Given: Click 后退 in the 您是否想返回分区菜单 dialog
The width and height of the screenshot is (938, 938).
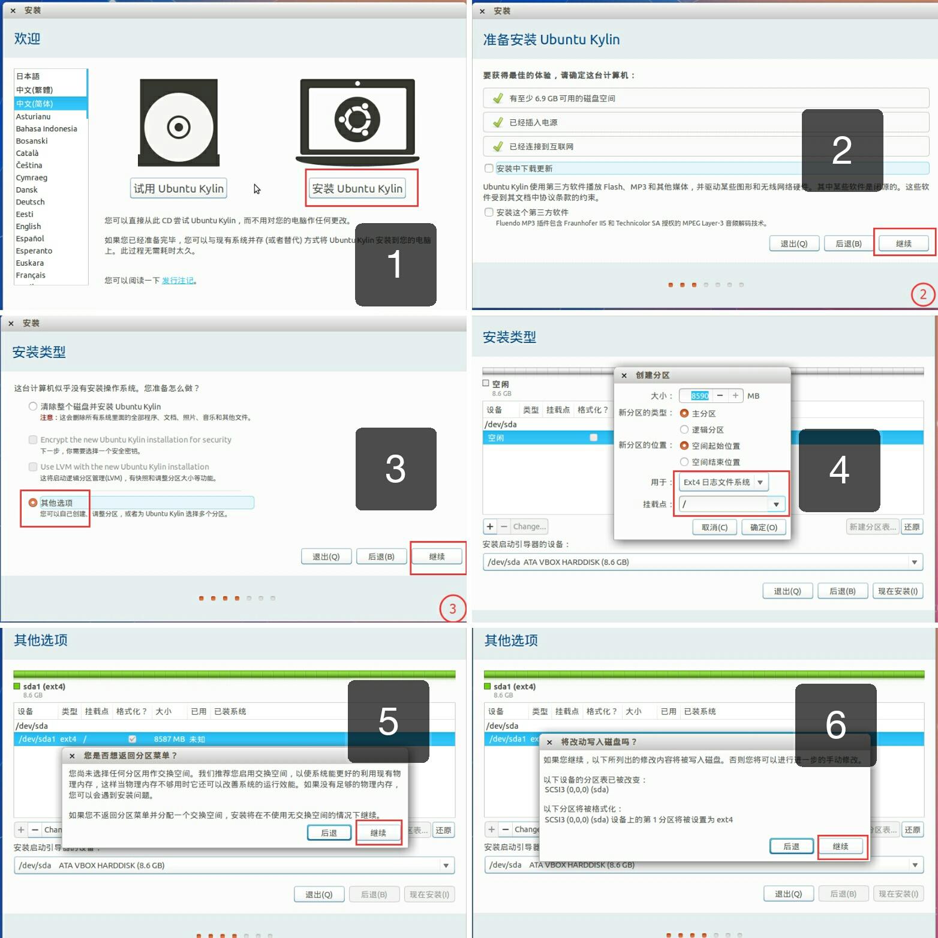Looking at the screenshot, I should coord(329,833).
